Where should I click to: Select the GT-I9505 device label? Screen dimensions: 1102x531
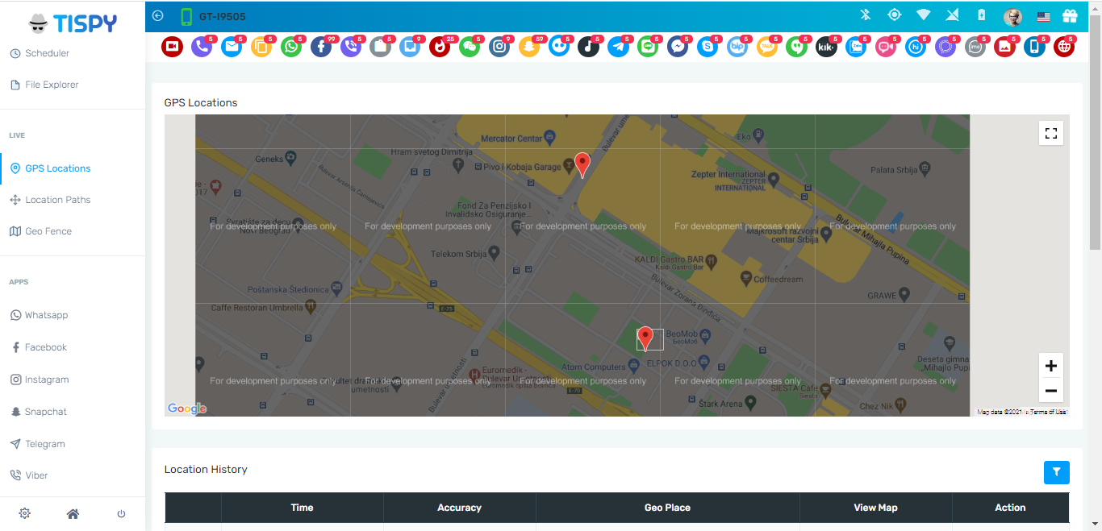[x=223, y=16]
